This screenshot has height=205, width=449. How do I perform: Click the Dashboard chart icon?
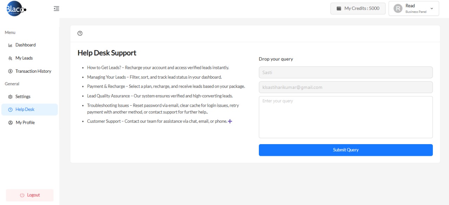point(10,45)
